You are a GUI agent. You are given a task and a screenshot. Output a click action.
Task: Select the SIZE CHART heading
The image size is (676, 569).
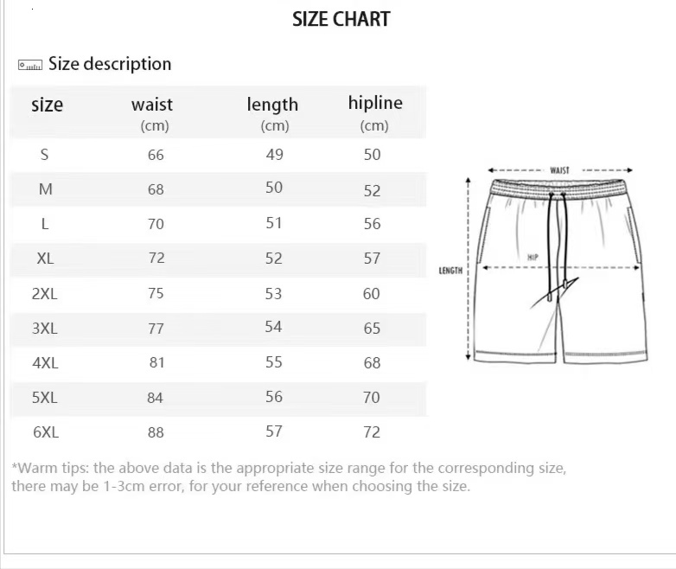(x=341, y=19)
